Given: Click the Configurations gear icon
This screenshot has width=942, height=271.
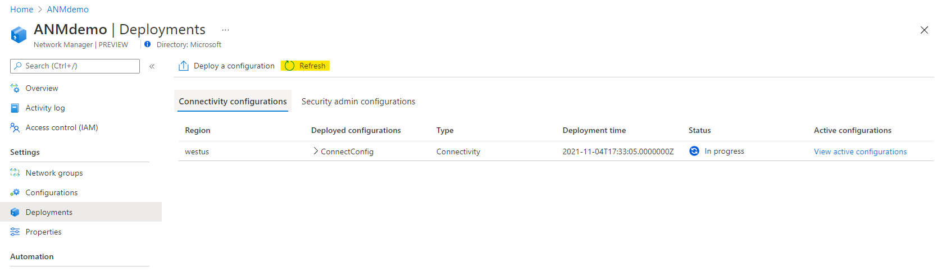Looking at the screenshot, I should [15, 192].
